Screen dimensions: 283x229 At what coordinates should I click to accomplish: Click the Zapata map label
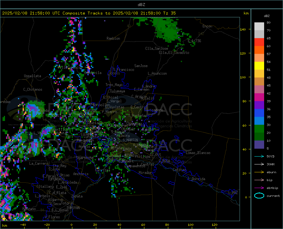pos(77,196)
